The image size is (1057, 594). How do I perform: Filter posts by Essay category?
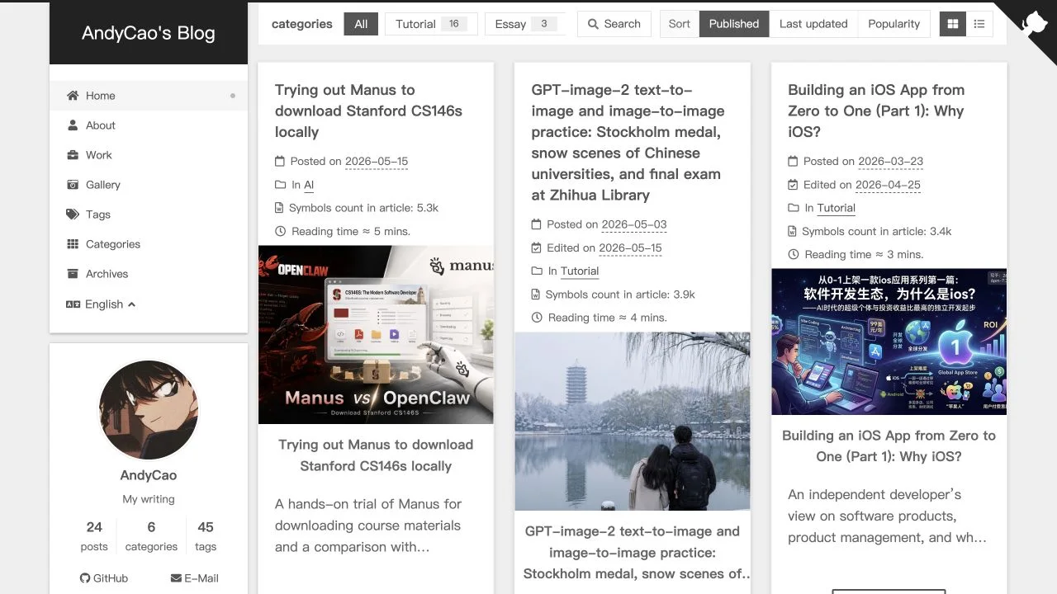pos(525,24)
